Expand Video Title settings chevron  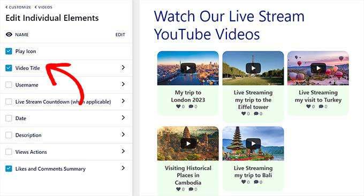tap(123, 67)
